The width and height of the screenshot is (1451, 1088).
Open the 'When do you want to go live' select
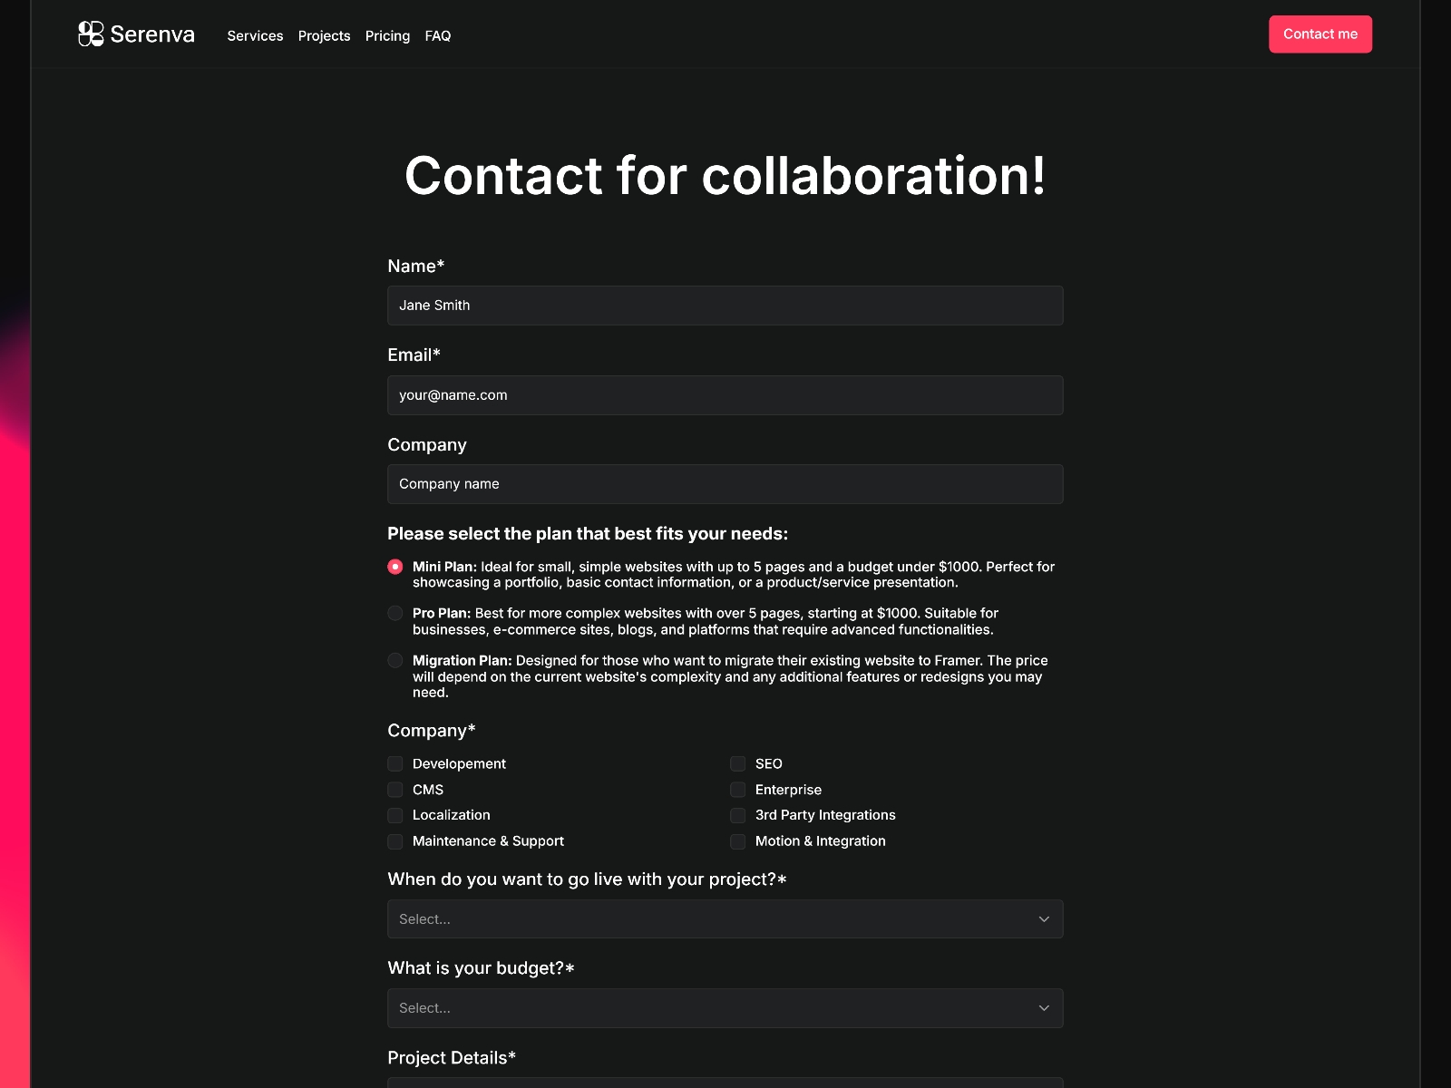tap(725, 918)
